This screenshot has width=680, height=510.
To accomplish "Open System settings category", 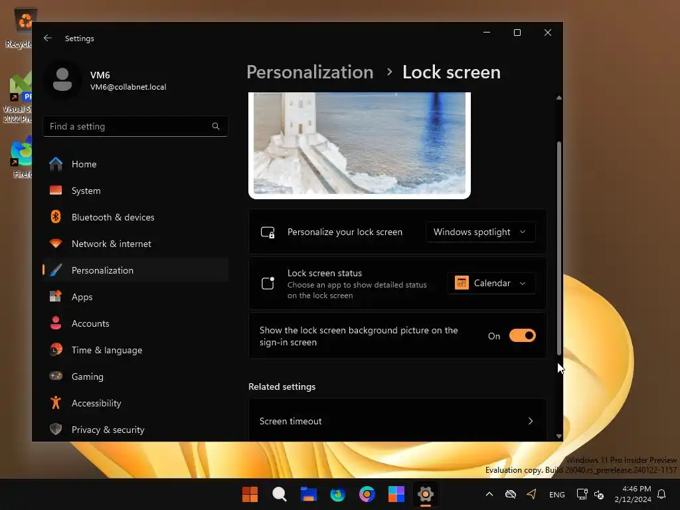I will 135,191.
